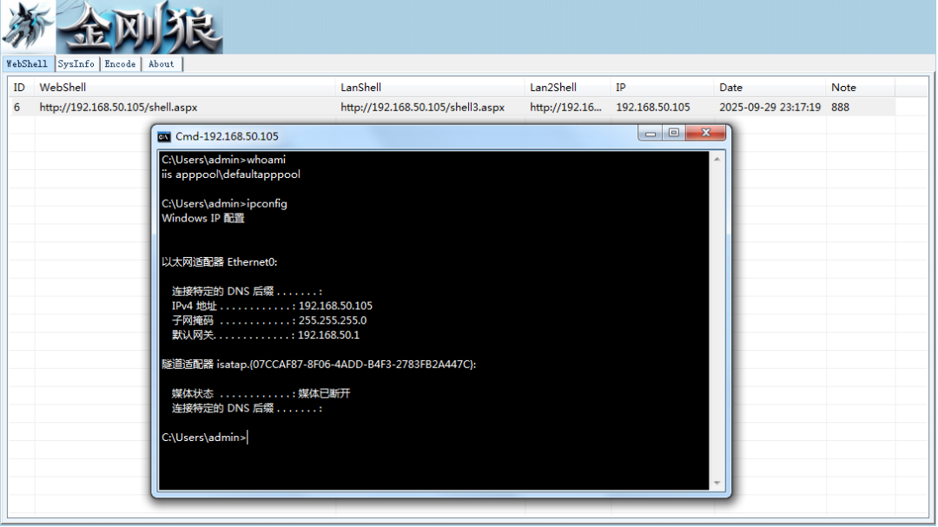938x527 pixels.
Task: Click the shell3.aspx LanShell cell
Action: point(423,107)
